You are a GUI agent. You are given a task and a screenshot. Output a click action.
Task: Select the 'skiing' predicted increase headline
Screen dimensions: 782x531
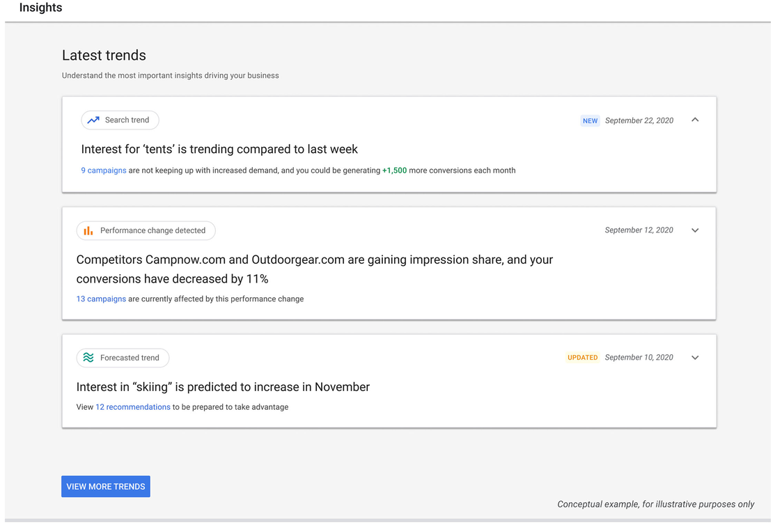click(x=223, y=387)
